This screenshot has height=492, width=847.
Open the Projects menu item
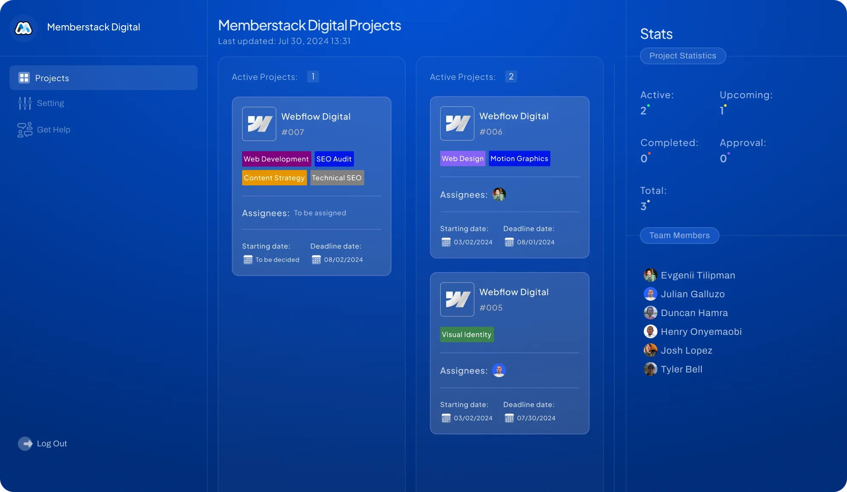pos(103,78)
